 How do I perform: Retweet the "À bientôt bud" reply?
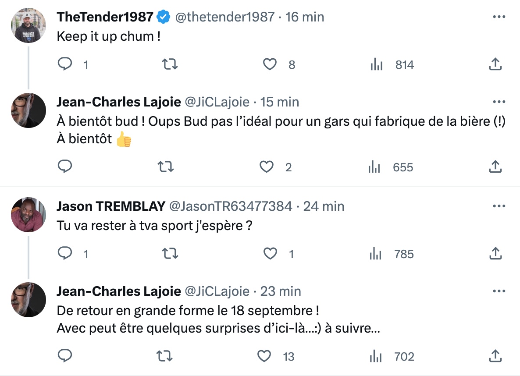pyautogui.click(x=165, y=167)
